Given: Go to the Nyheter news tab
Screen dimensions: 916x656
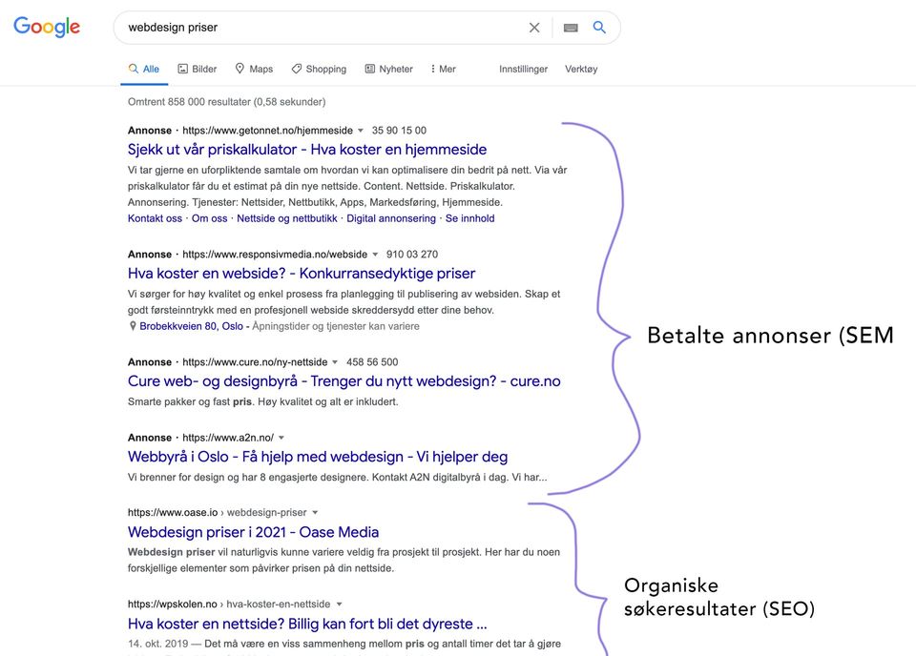Looking at the screenshot, I should pyautogui.click(x=389, y=69).
